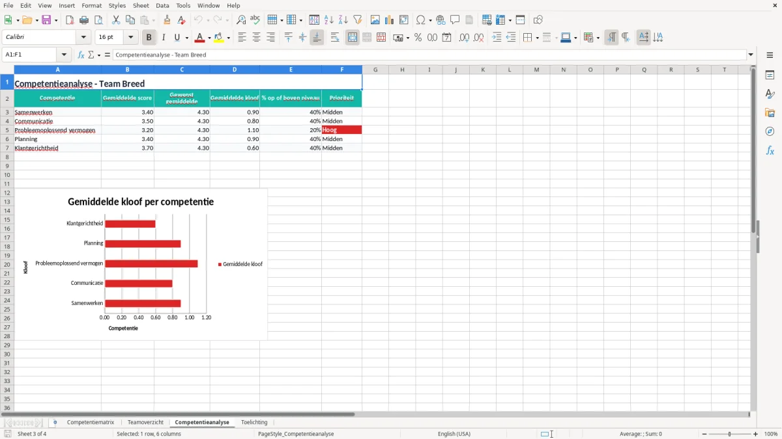Screen dimensions: 782x439
Task: Toggle Wrap Text
Action: [335, 38]
